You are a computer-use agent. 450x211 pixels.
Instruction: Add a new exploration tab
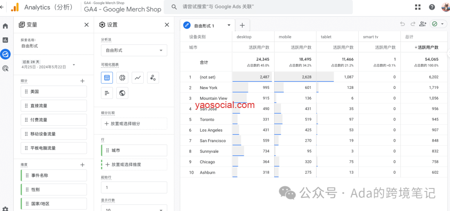click(x=242, y=25)
